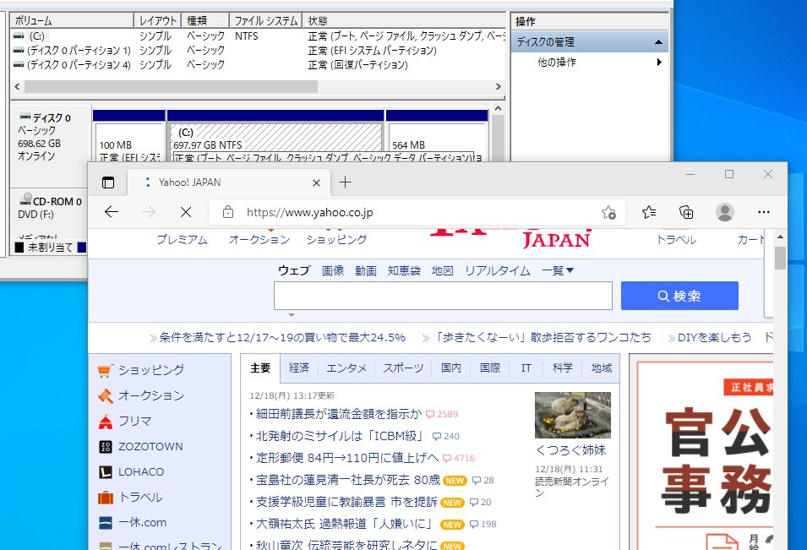Click the Yahoo search text box
Viewport: 807px width, 550px height.
pos(443,296)
